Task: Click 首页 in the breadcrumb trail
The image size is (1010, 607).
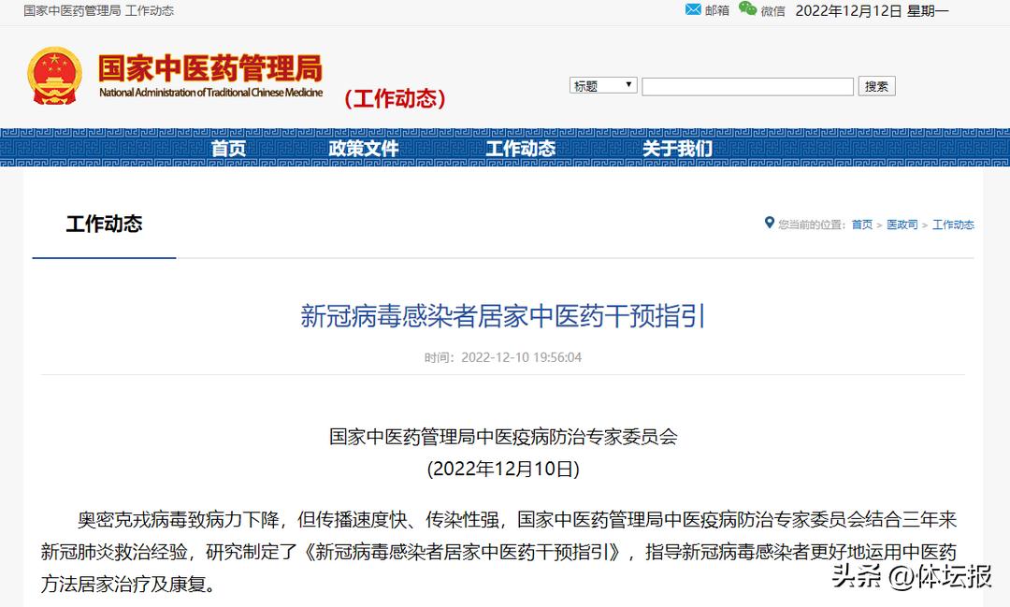Action: pyautogui.click(x=861, y=224)
